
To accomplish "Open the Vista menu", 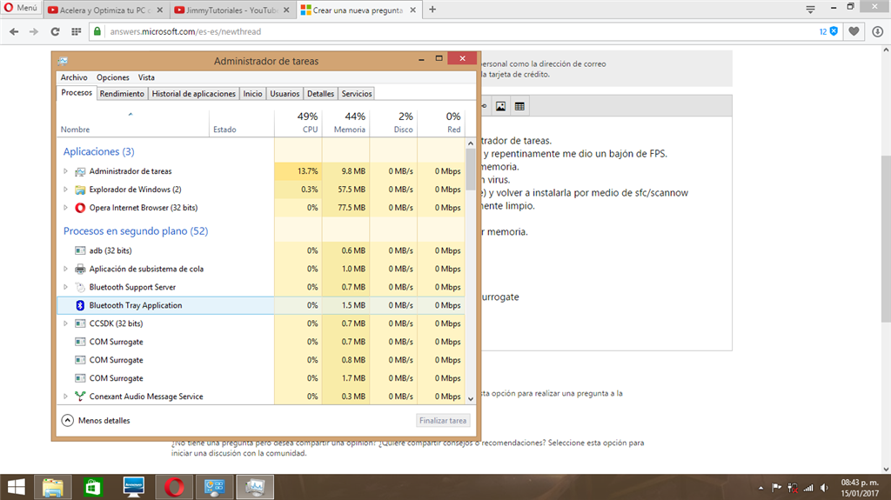I will pos(146,77).
